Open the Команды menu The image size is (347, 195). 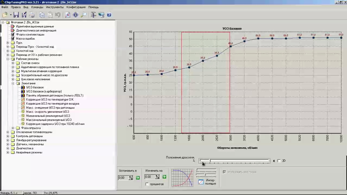pos(37,7)
